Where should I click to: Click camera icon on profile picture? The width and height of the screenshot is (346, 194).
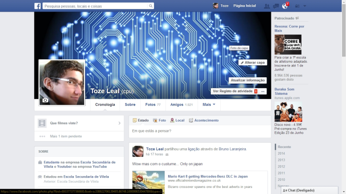click(x=45, y=100)
